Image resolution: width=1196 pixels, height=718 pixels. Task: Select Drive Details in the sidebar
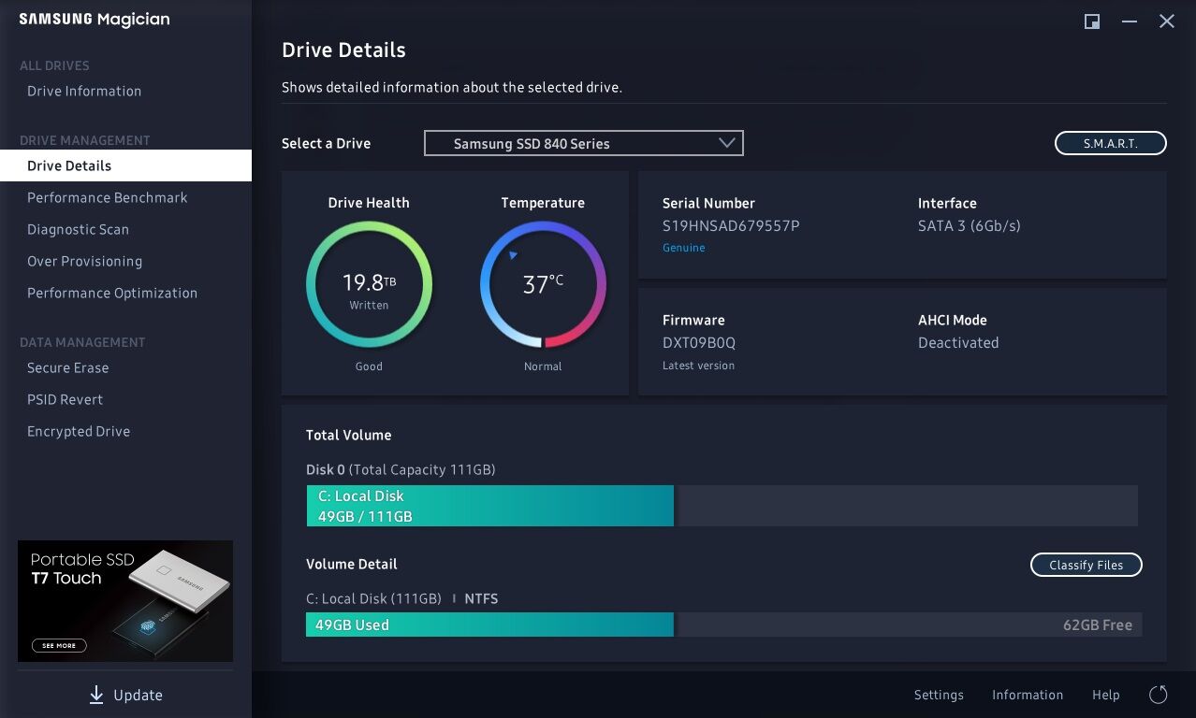125,165
